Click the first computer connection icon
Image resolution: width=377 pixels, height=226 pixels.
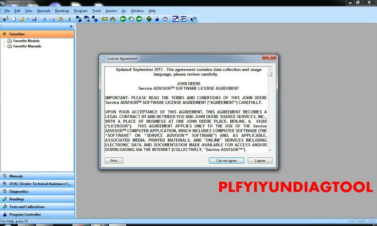pos(79,19)
